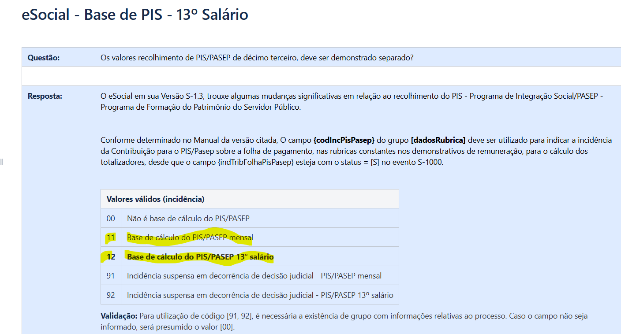Select the "Questão:" row label
Image resolution: width=621 pixels, height=334 pixels.
[43, 58]
